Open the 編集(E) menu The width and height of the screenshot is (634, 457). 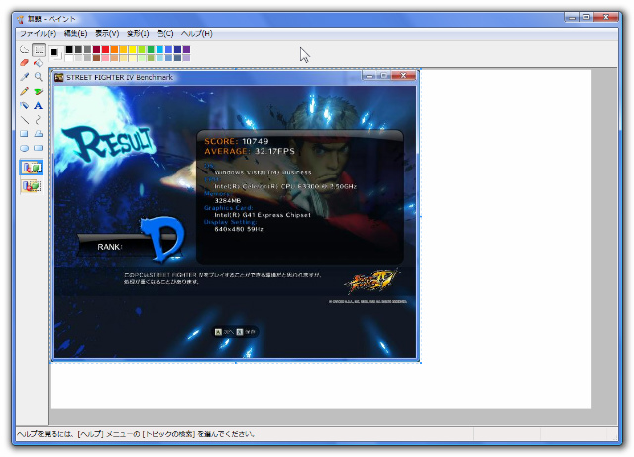[x=75, y=33]
